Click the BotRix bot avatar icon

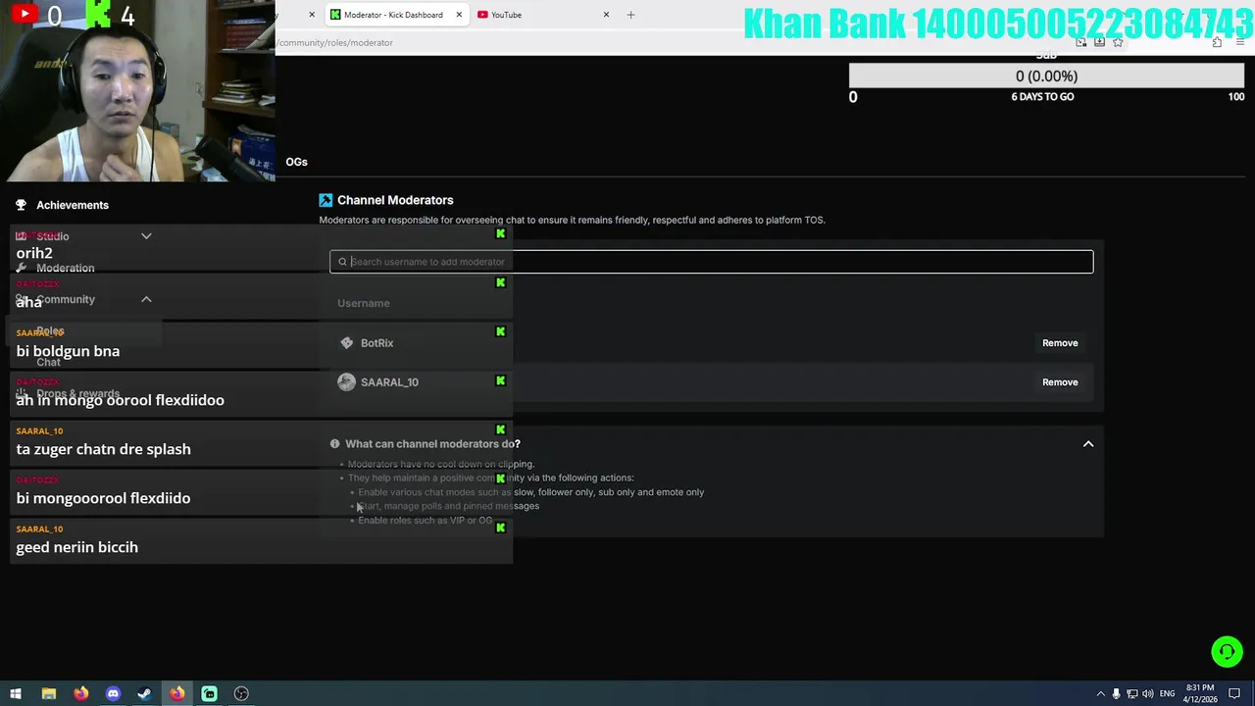click(x=346, y=343)
